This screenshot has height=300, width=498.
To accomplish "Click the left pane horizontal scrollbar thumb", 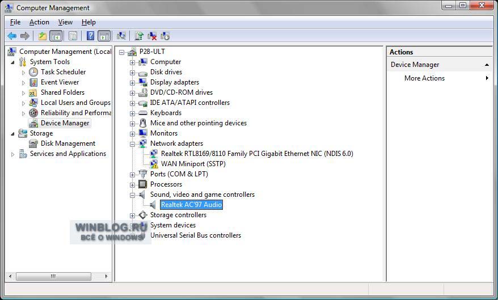I will pos(53,276).
